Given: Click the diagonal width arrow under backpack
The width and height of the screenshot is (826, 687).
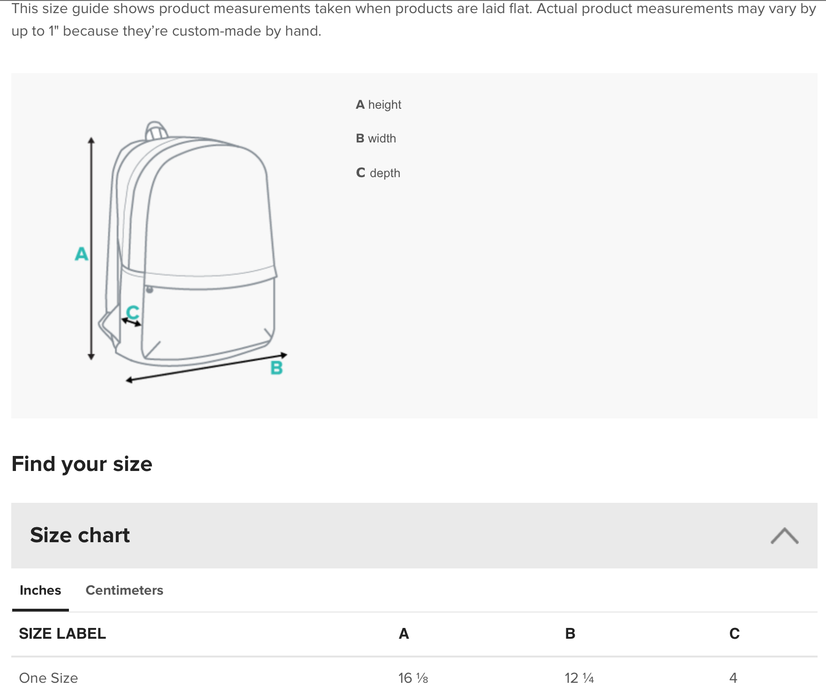Looking at the screenshot, I should click(x=206, y=367).
